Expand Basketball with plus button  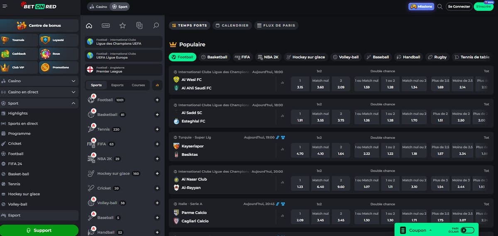(x=157, y=115)
